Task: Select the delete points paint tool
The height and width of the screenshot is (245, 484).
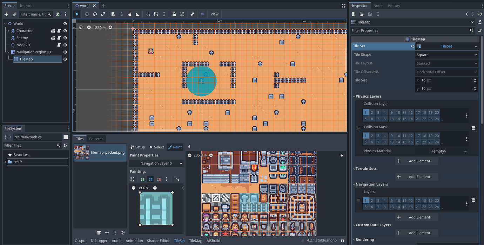Action: [159, 179]
